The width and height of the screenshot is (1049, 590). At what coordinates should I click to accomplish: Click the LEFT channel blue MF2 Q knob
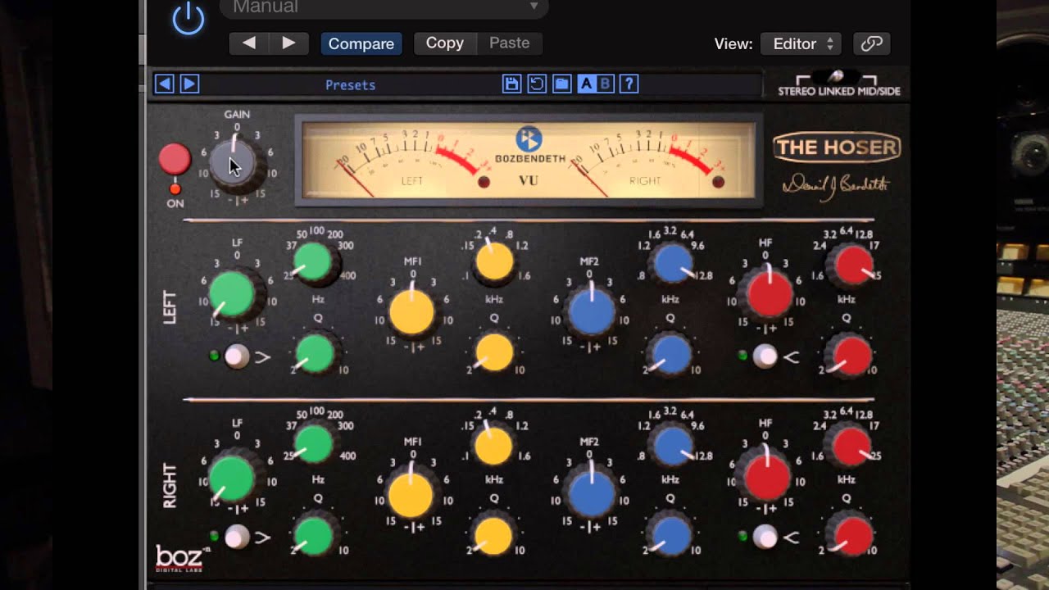(671, 353)
